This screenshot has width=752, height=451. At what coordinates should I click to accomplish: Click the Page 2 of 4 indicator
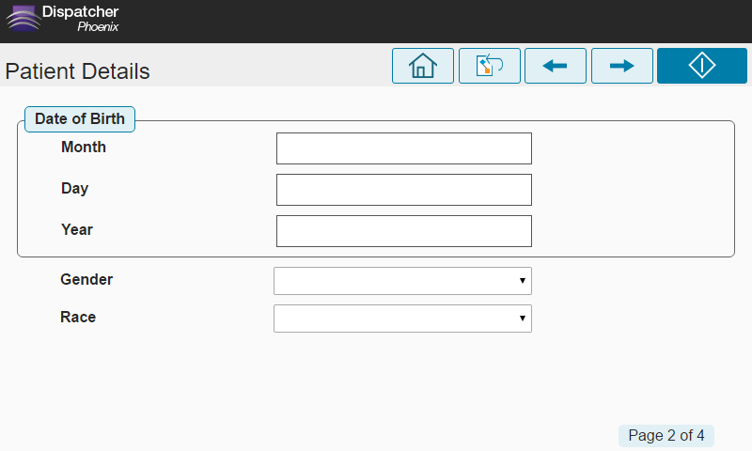[x=666, y=435]
